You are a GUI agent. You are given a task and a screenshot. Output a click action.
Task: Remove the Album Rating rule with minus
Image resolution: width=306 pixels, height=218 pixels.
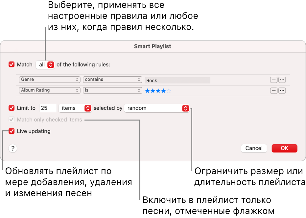click(273, 91)
